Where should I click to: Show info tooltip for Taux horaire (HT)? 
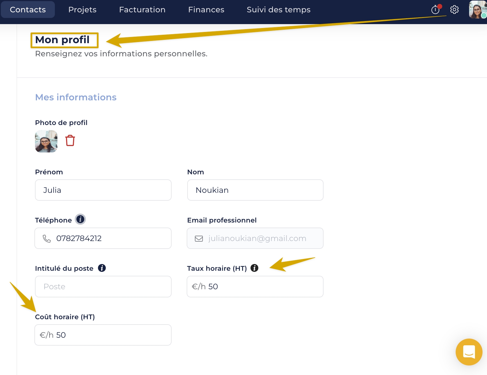click(254, 268)
